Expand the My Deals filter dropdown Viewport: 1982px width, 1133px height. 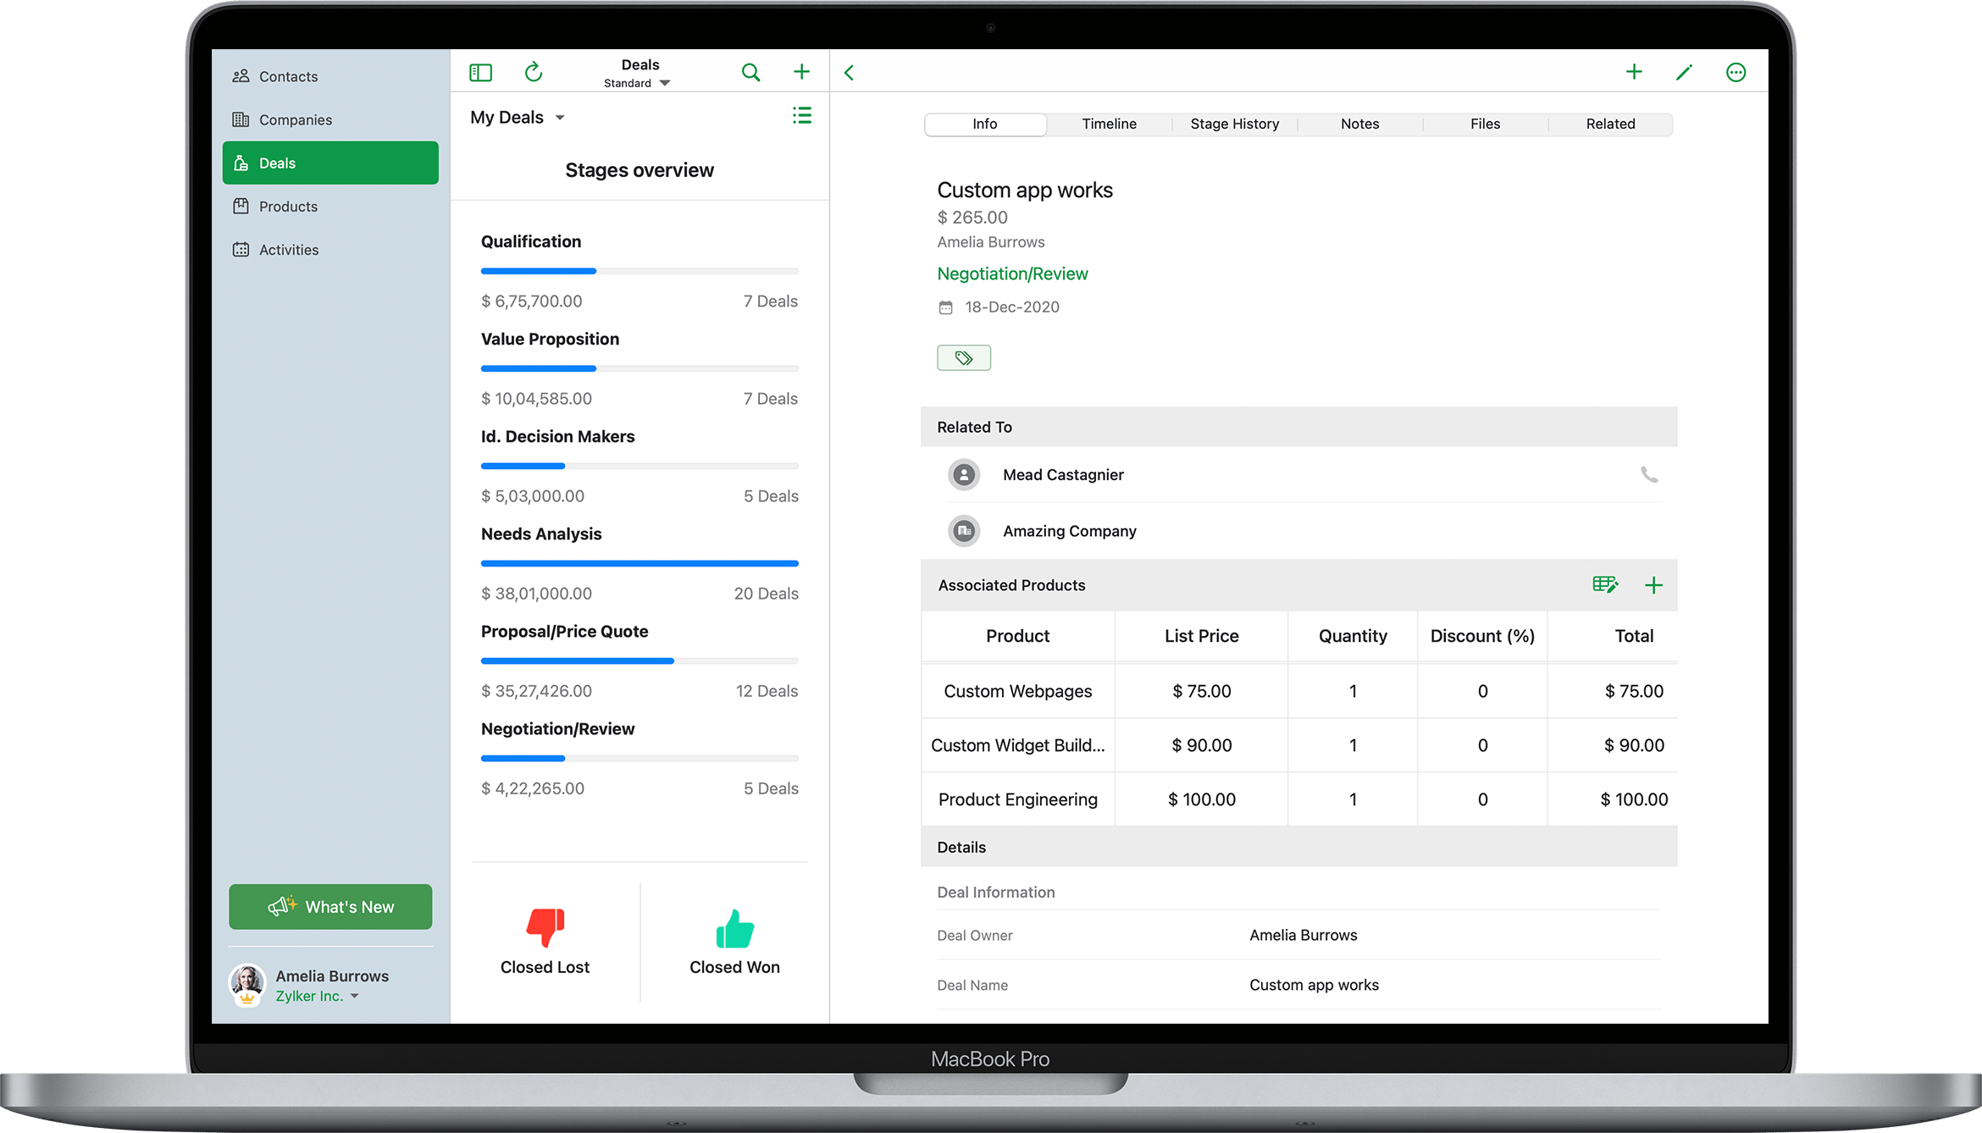(518, 117)
